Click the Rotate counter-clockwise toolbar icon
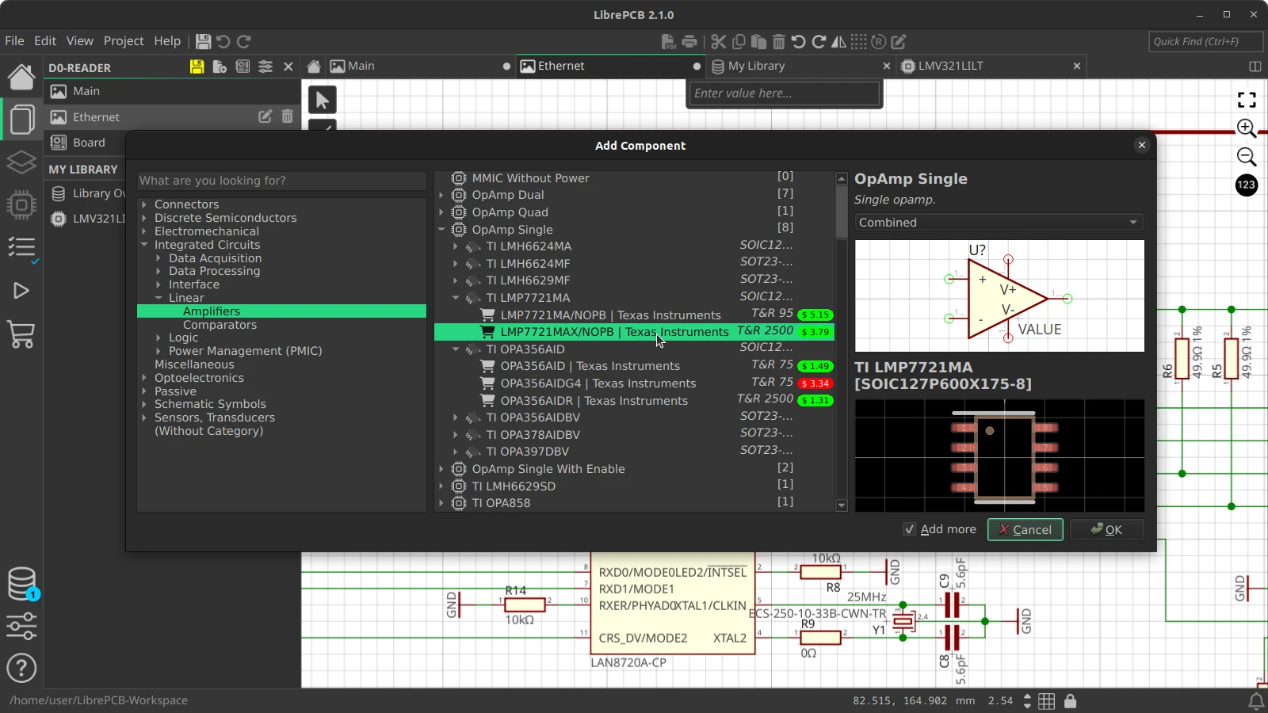The width and height of the screenshot is (1268, 713). click(x=799, y=41)
